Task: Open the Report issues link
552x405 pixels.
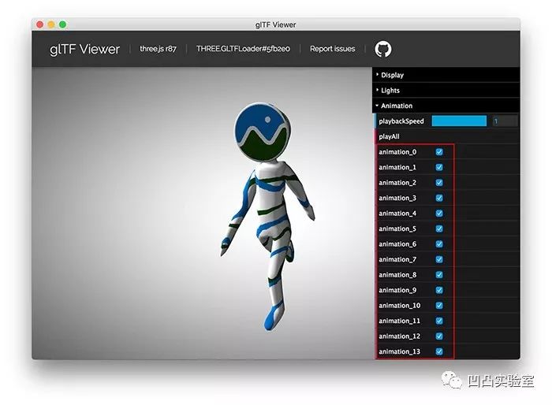Action: click(332, 49)
